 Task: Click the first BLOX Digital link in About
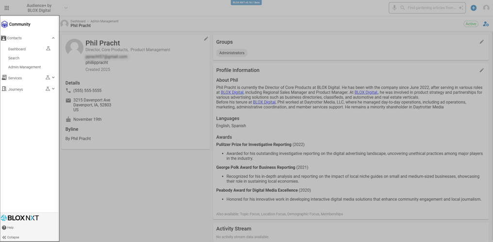point(232,92)
